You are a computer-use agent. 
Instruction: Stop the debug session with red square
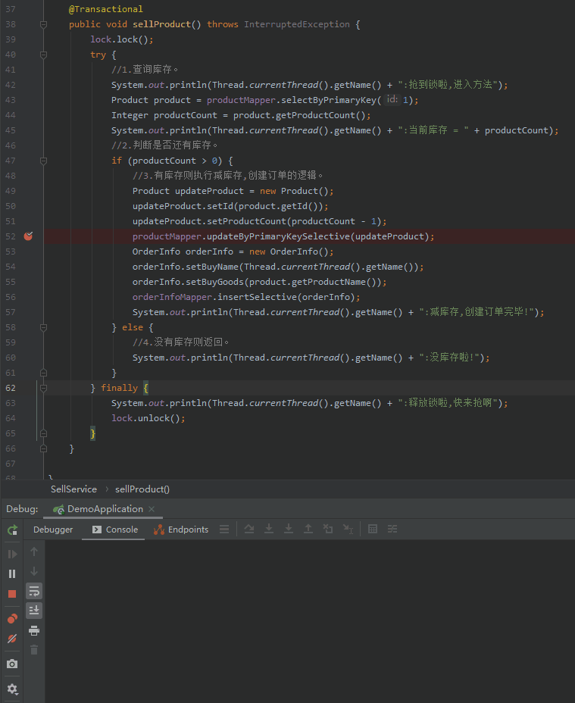(12, 594)
